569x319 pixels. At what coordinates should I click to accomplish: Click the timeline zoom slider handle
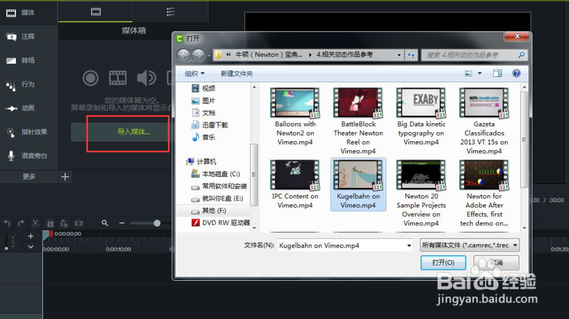(157, 223)
